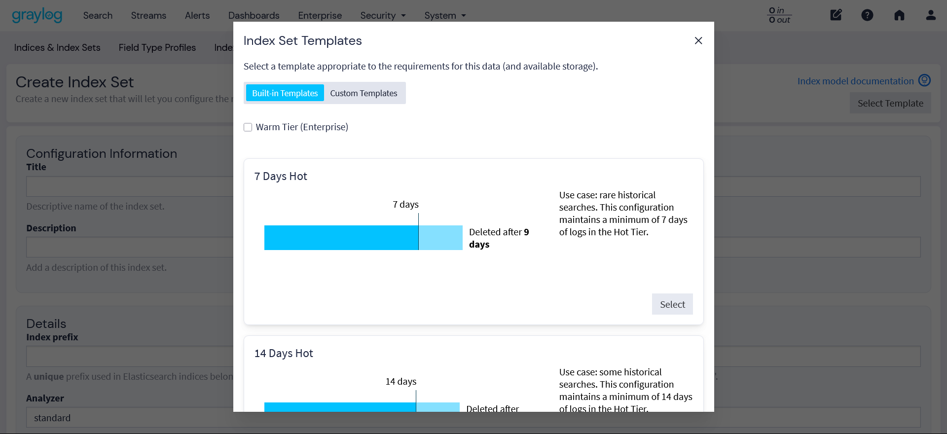This screenshot has height=434, width=947.
Task: Expand the Security dropdown menu
Action: click(383, 16)
